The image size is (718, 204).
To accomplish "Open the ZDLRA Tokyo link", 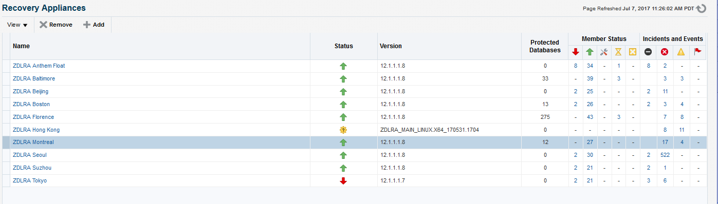I will 30,180.
